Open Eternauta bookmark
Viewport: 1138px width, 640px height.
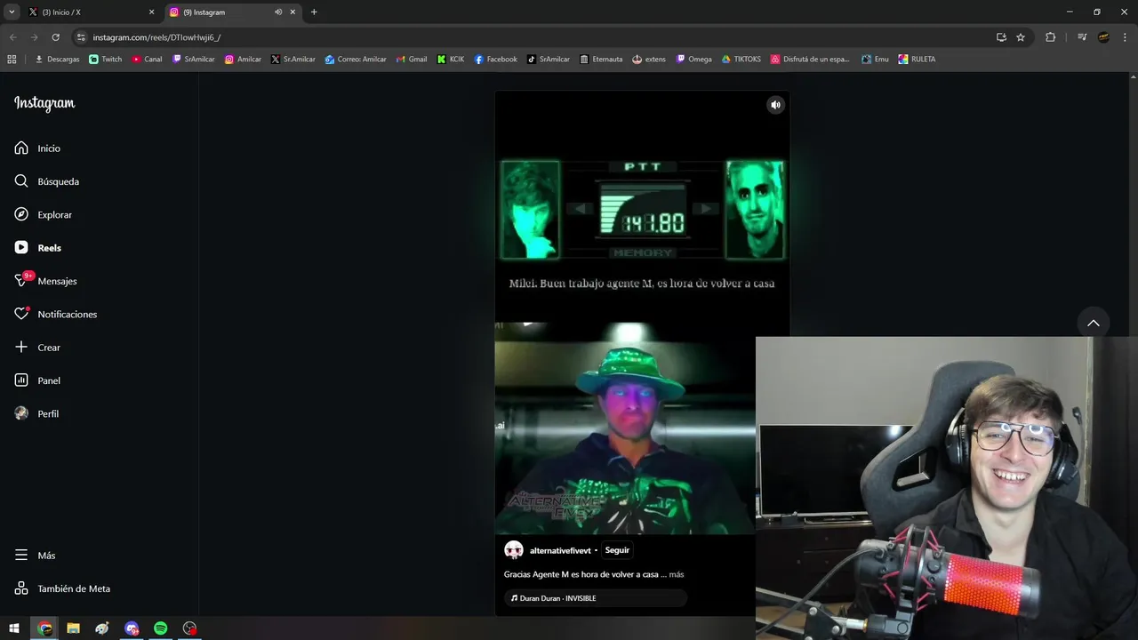point(601,60)
